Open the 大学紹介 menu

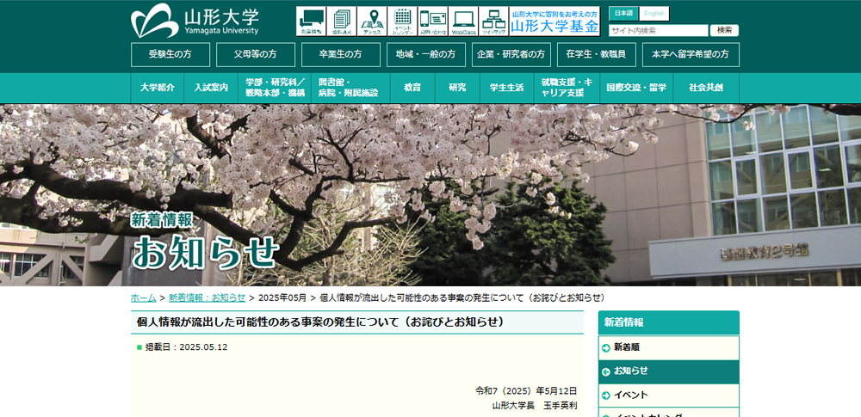(158, 88)
